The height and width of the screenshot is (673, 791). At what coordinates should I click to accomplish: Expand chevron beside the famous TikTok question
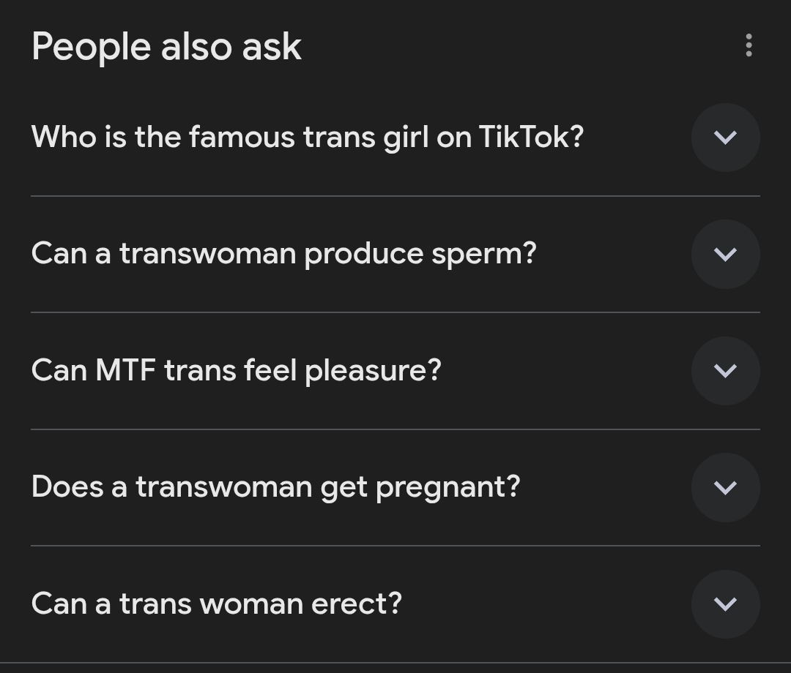[725, 138]
